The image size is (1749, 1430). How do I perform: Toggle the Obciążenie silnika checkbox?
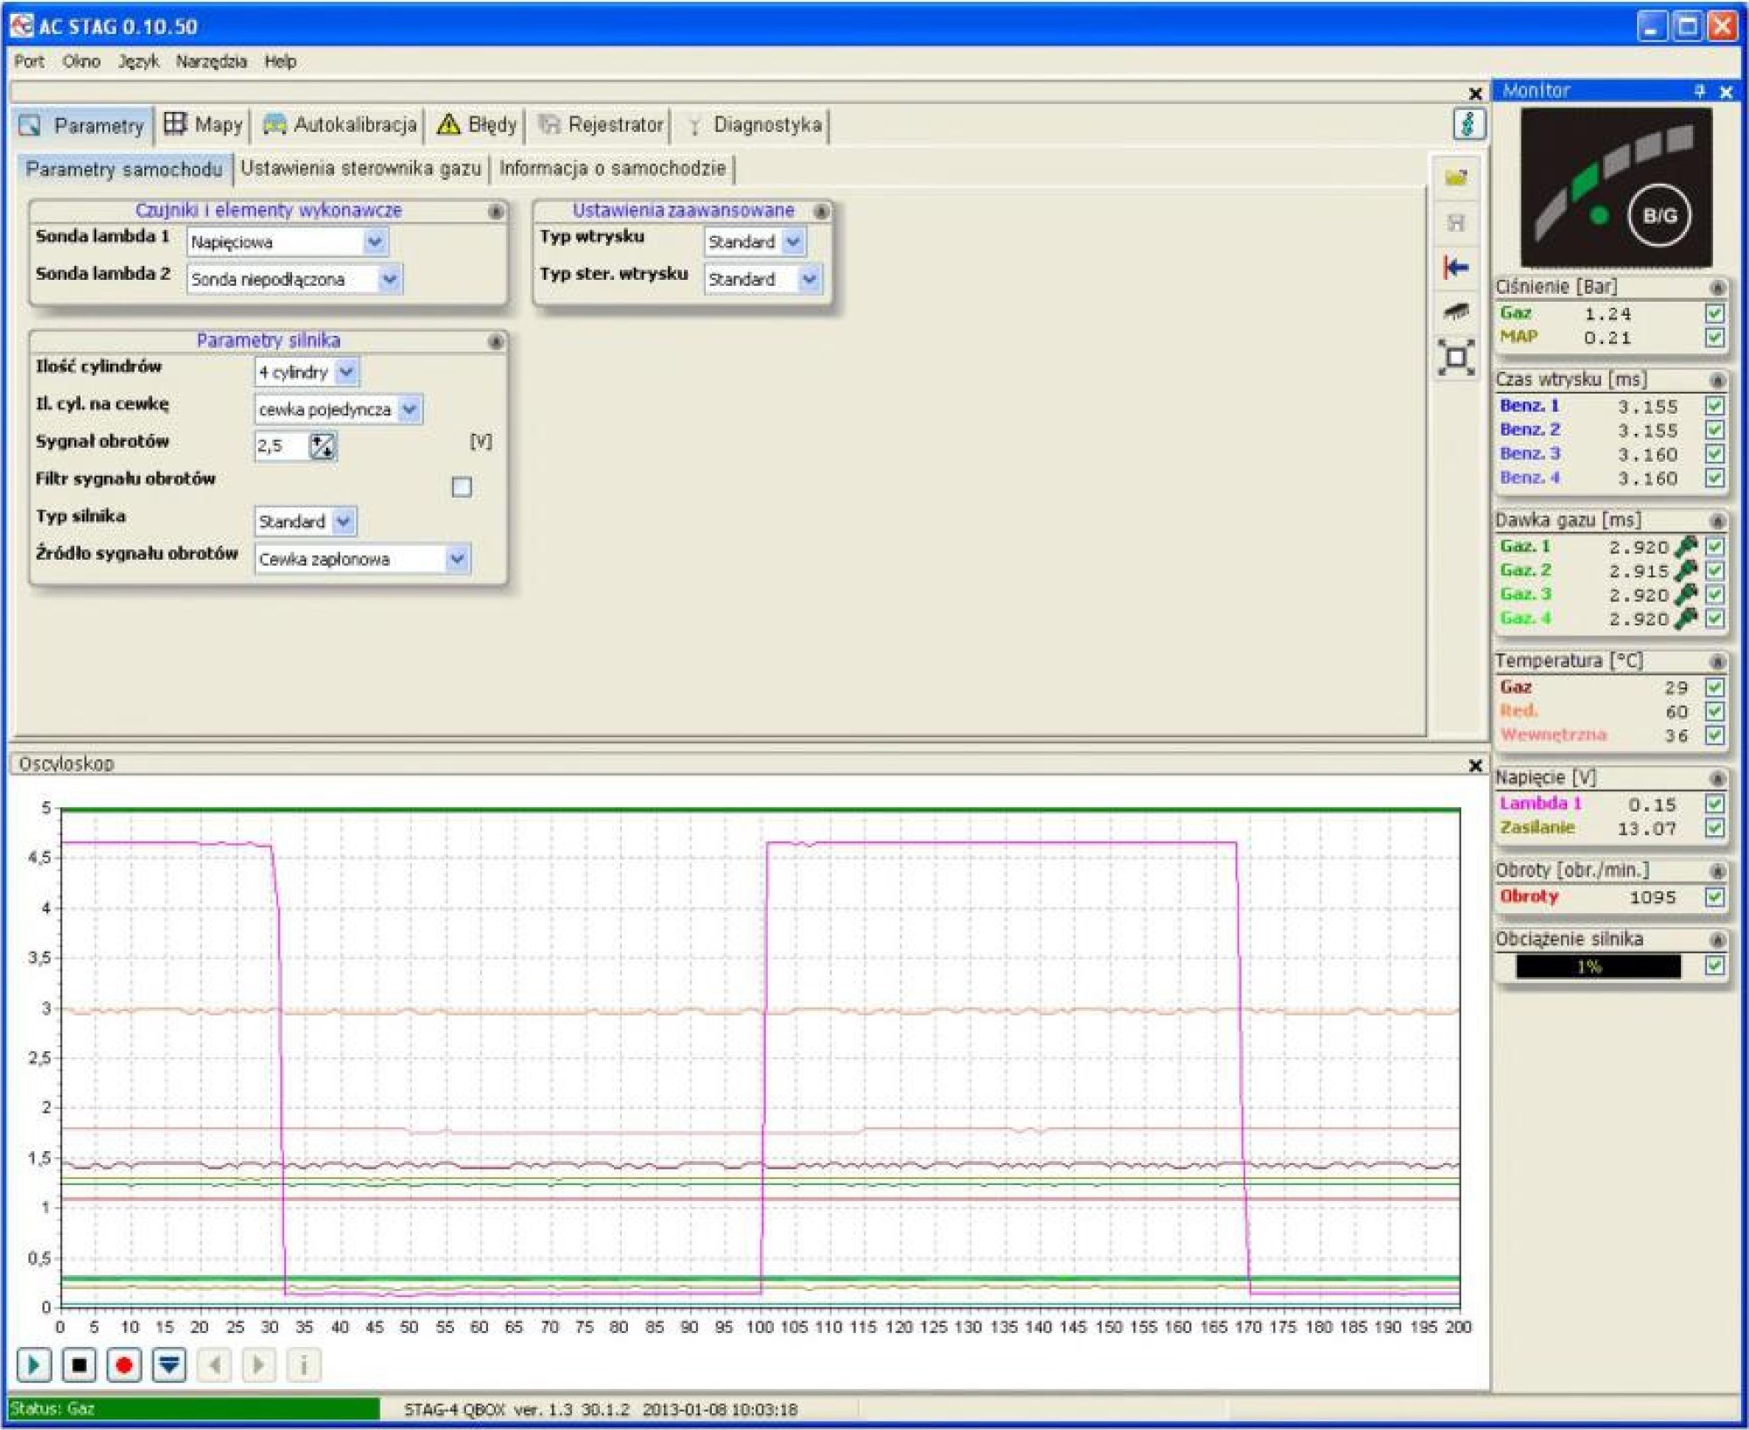pos(1715,966)
